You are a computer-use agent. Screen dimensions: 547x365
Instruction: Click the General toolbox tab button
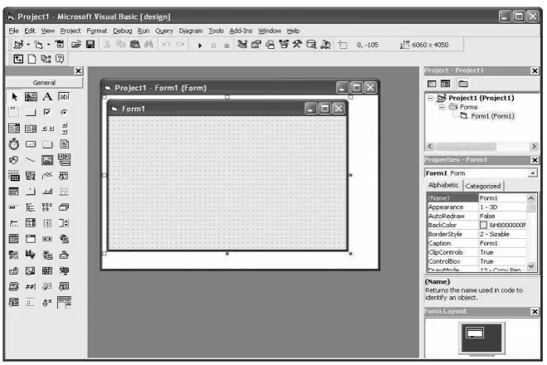click(44, 83)
